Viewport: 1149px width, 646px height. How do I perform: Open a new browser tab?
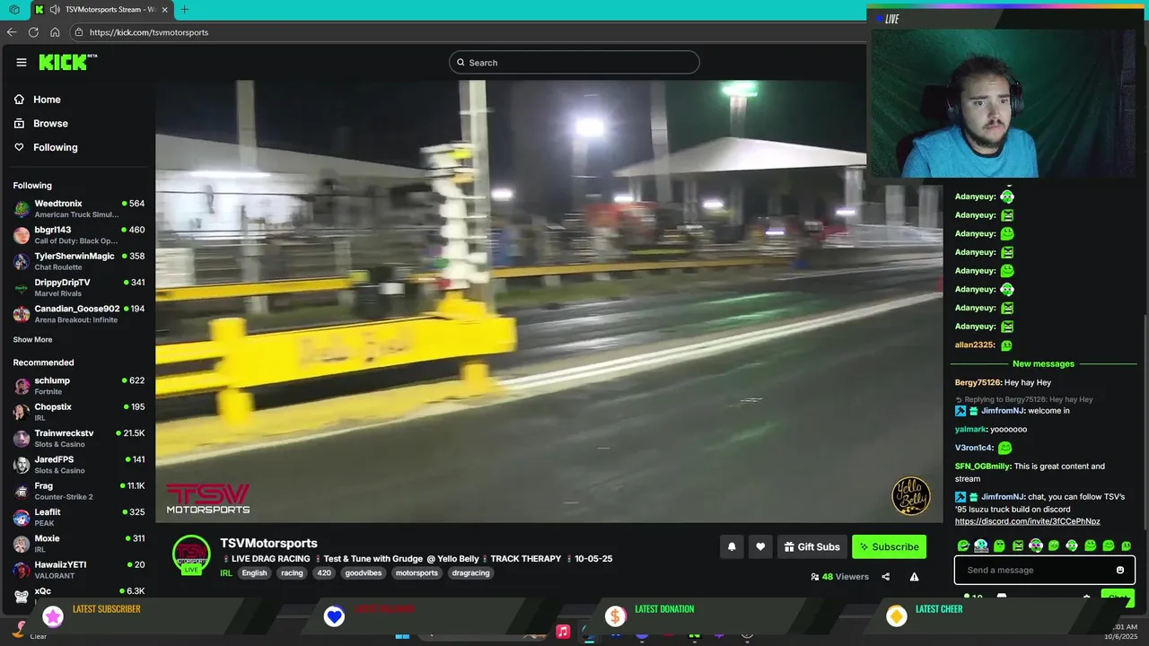[x=184, y=9]
